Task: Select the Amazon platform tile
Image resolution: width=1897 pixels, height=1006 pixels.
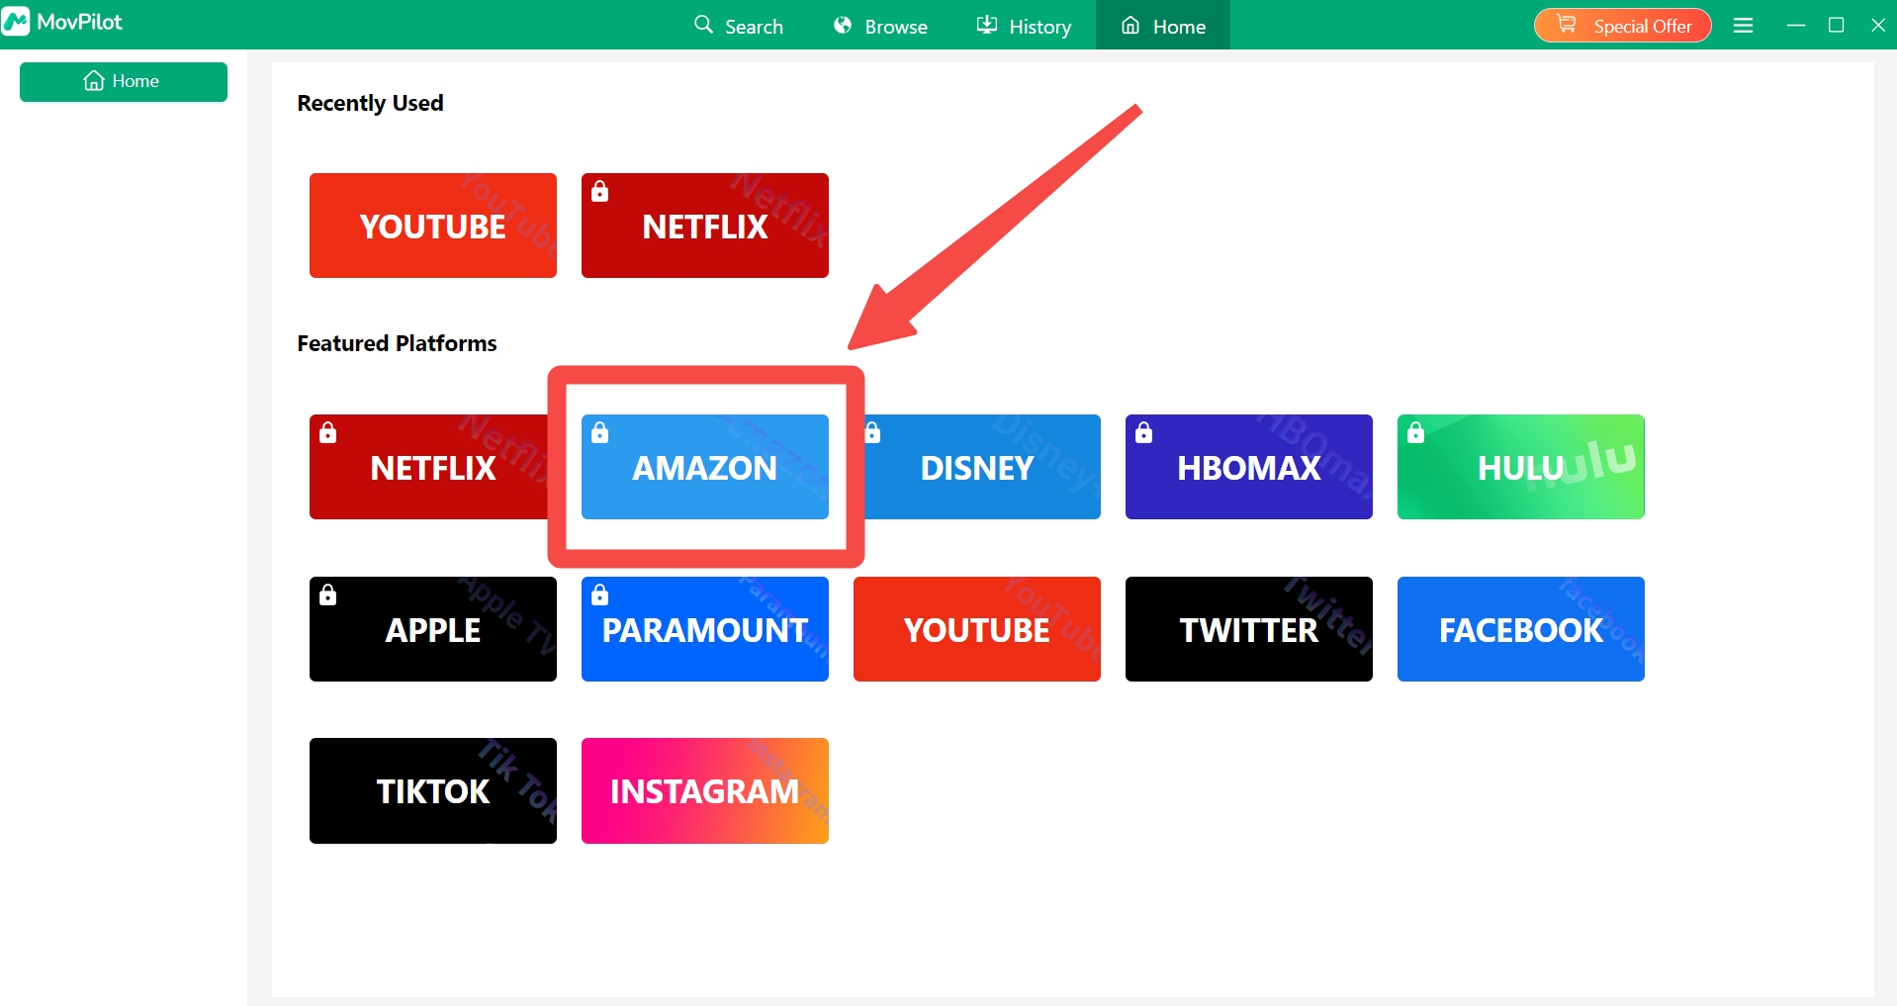Action: [x=704, y=467]
